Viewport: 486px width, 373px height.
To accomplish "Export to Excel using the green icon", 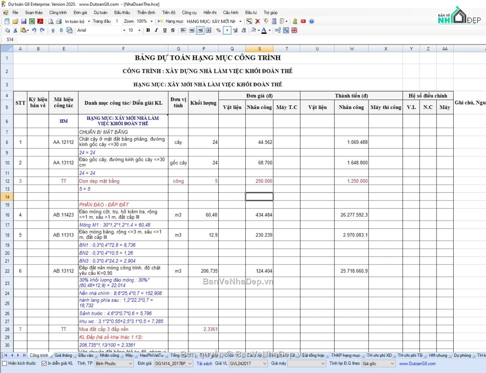I will point(32,21).
